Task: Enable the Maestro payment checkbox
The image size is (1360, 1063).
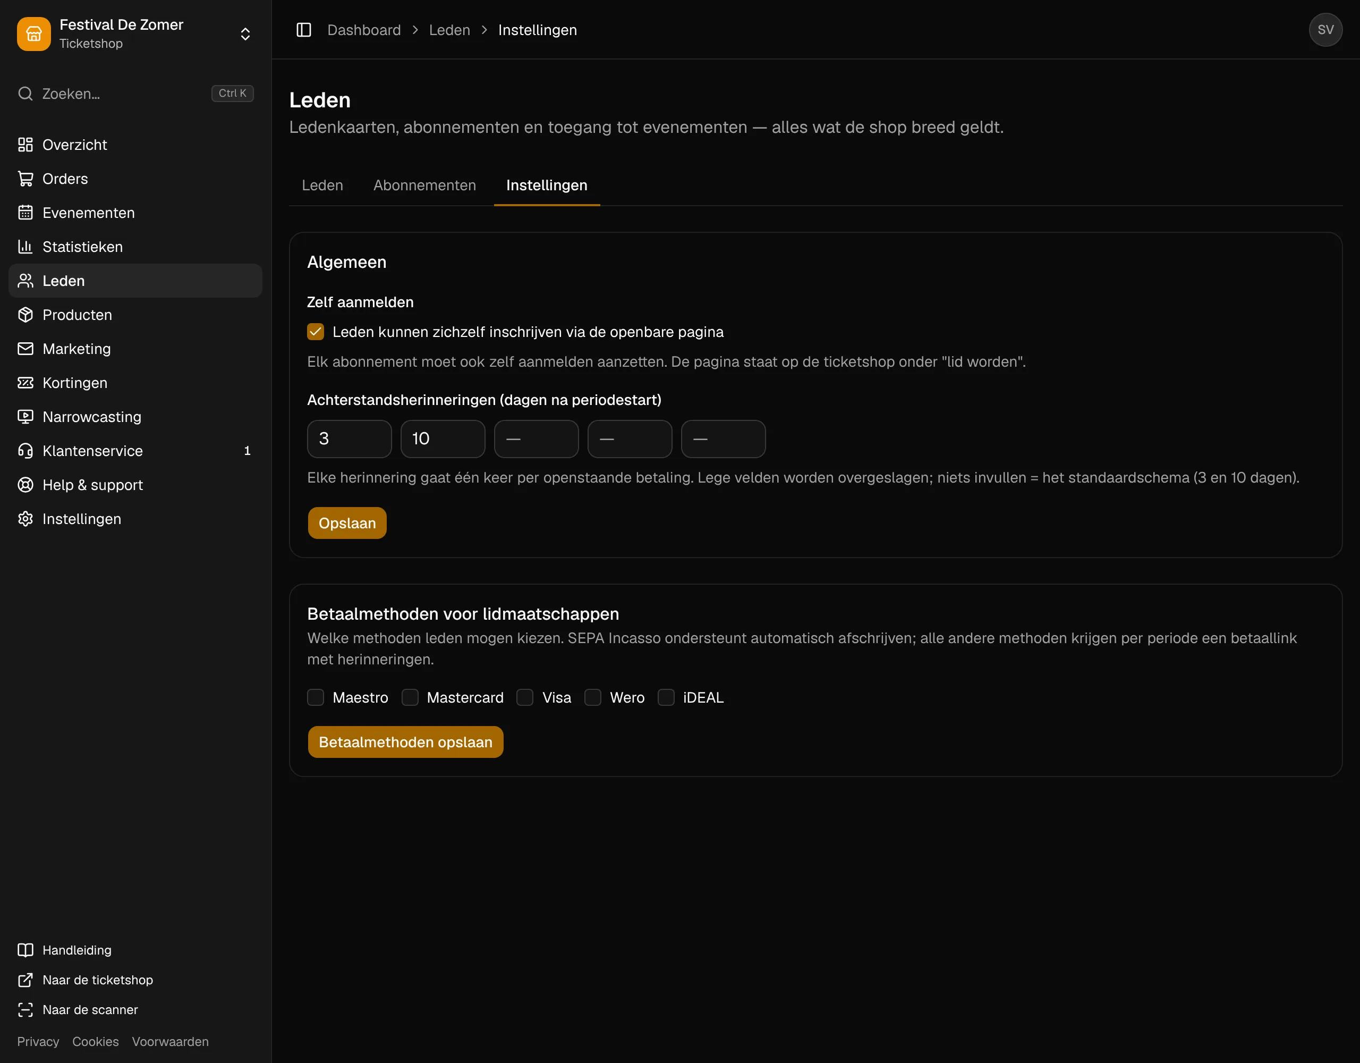Action: tap(316, 697)
